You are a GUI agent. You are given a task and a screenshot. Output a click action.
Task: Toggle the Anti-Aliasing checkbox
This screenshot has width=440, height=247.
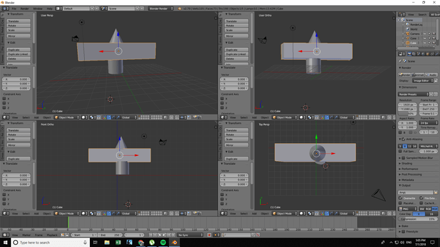(x=404, y=139)
